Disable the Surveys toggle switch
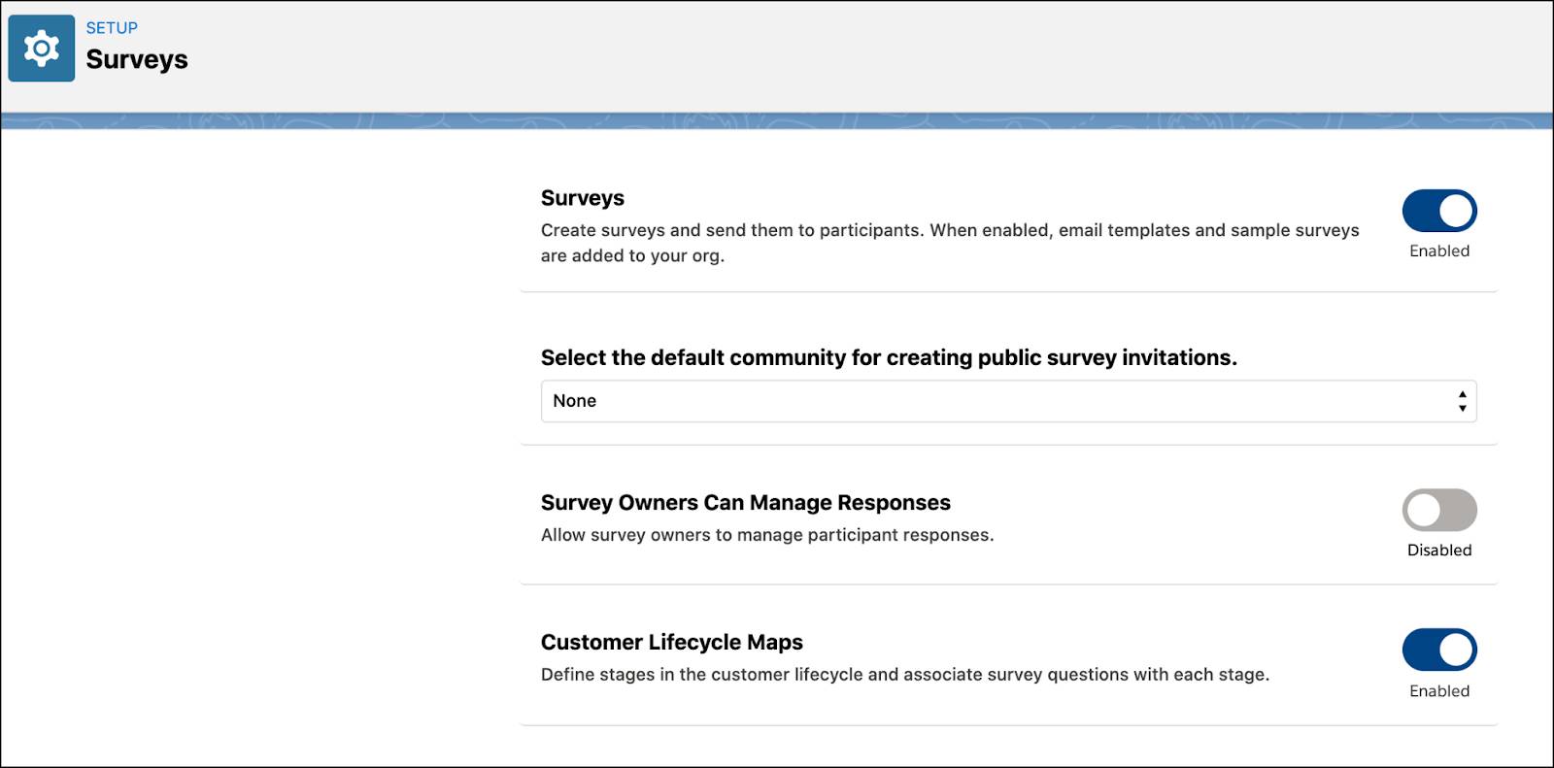The image size is (1554, 768). pyautogui.click(x=1439, y=211)
